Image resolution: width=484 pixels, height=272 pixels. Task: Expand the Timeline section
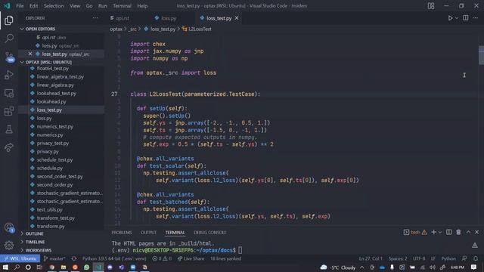pyautogui.click(x=36, y=242)
